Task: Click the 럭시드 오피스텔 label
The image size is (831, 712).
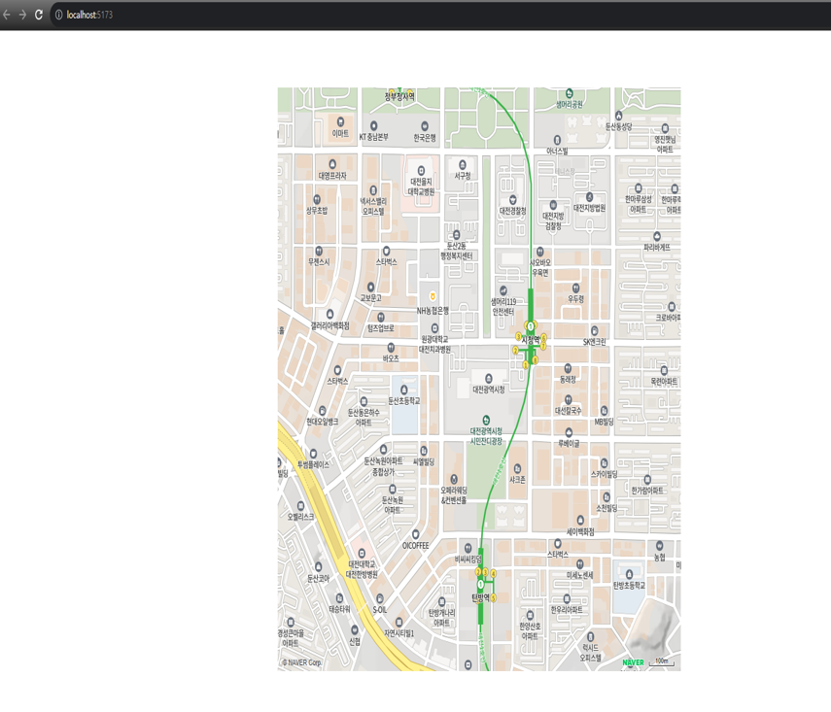Action: (590, 653)
